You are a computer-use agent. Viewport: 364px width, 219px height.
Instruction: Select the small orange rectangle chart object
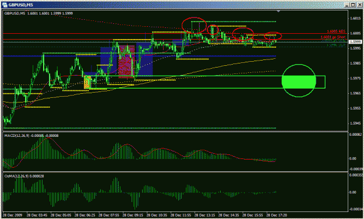point(87,82)
